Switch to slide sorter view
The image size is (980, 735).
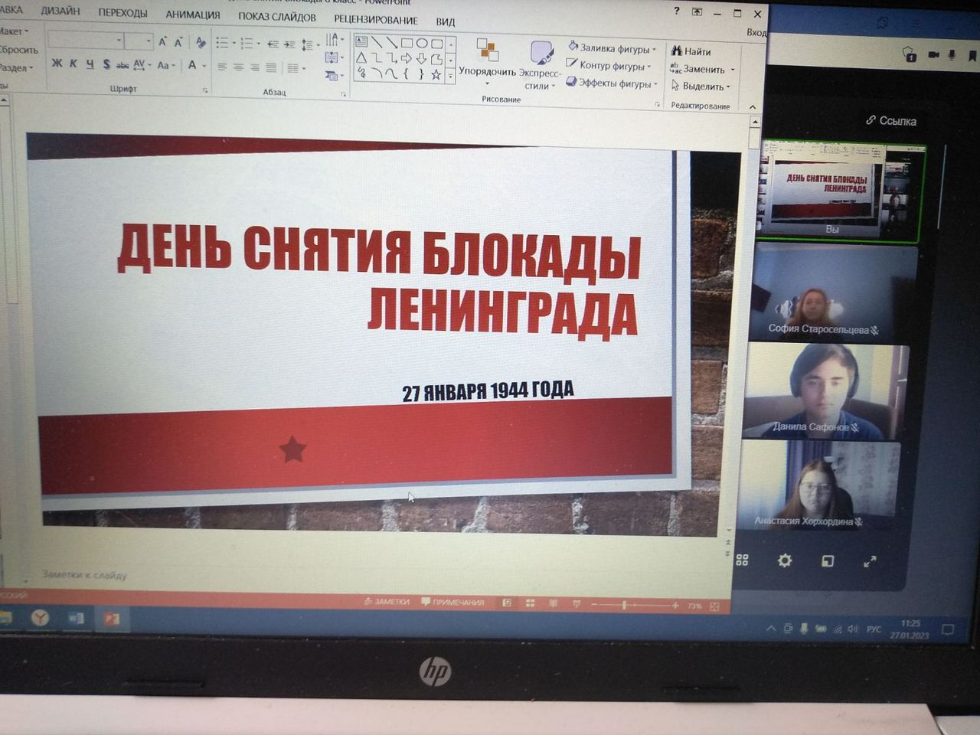point(530,603)
